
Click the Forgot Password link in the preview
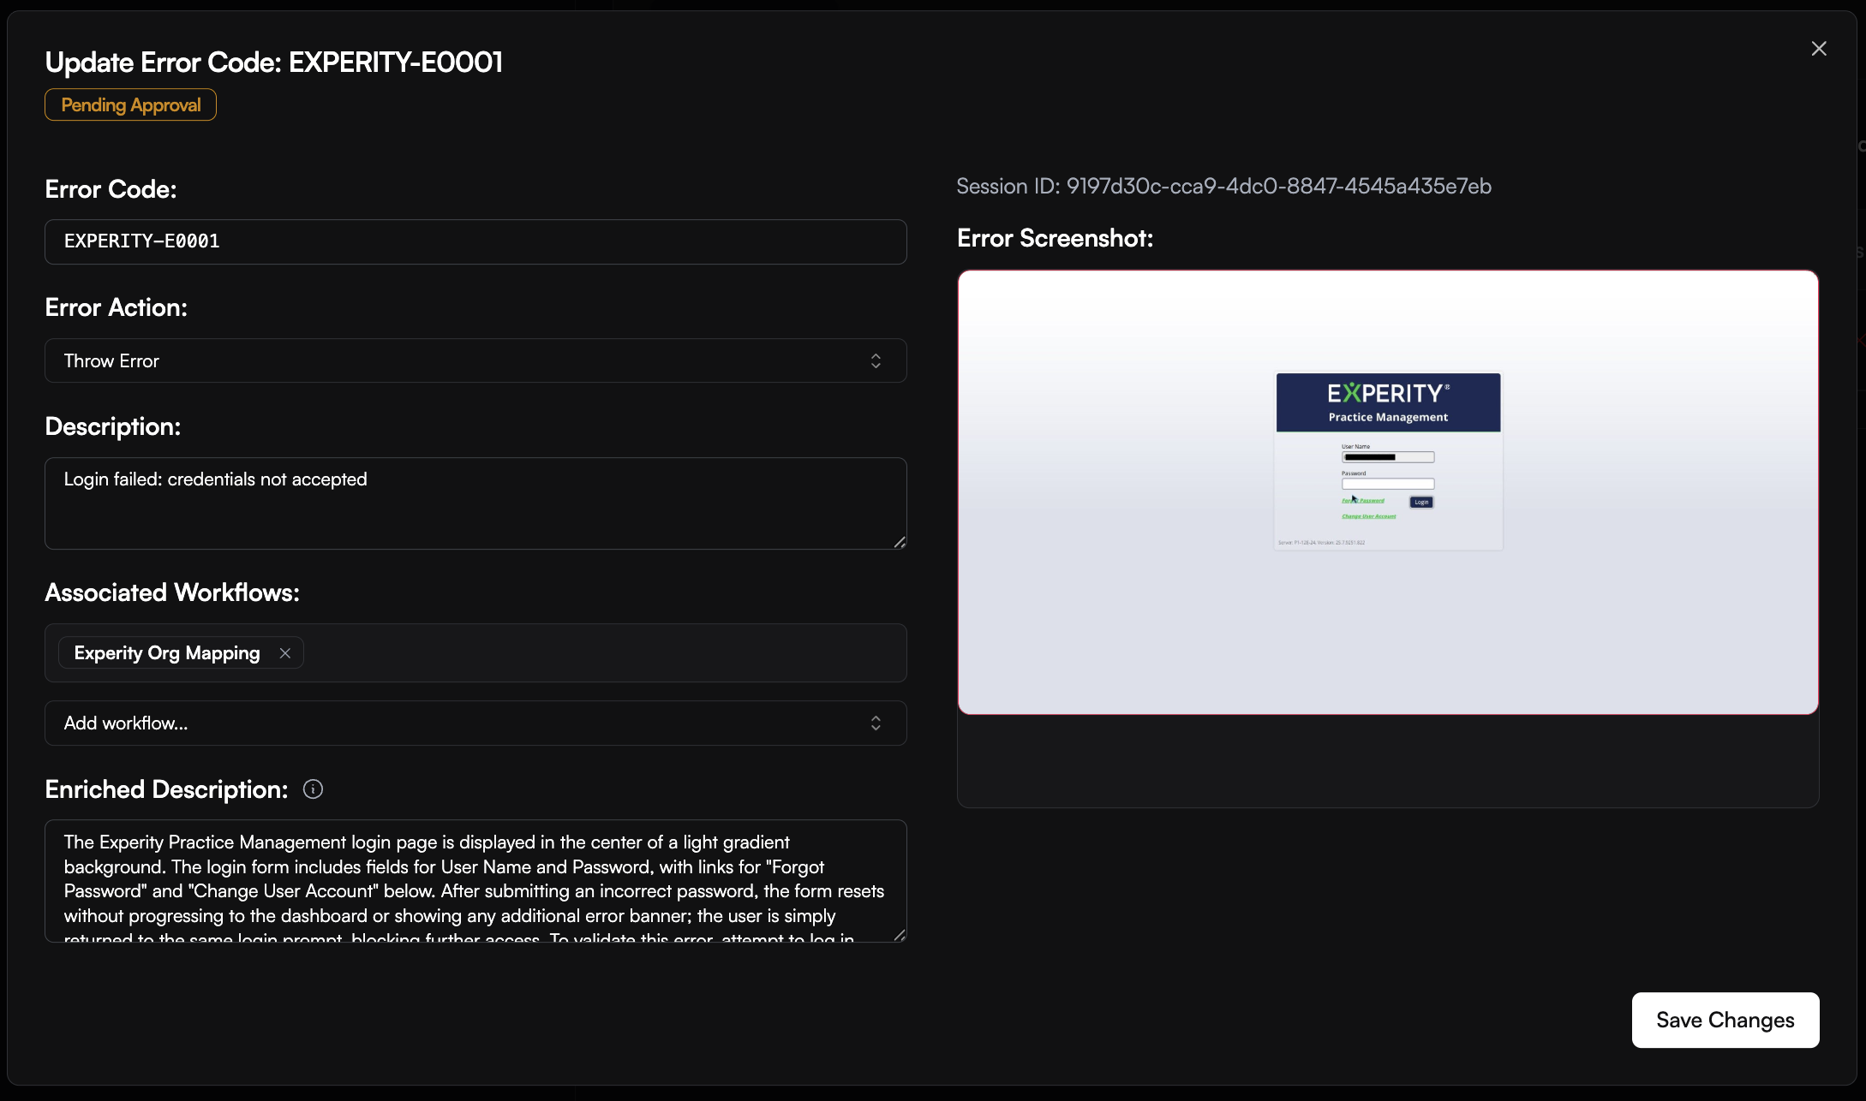tap(1363, 501)
